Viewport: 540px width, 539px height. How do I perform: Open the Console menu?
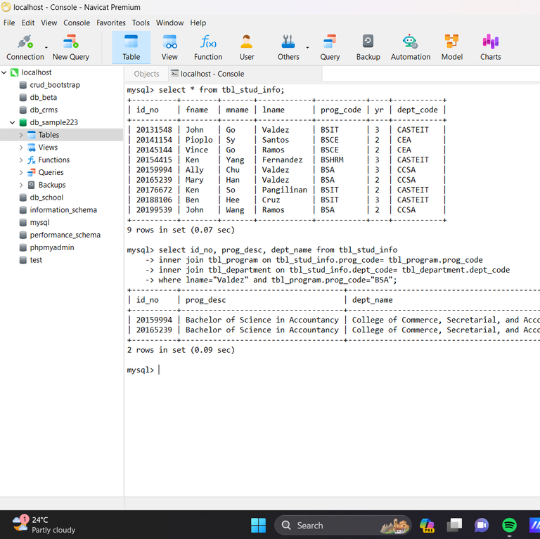pyautogui.click(x=77, y=22)
